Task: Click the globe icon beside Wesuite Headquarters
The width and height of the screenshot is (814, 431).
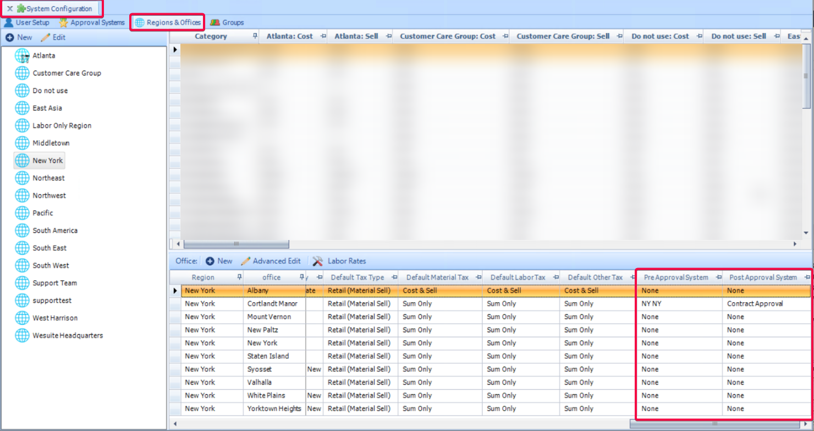Action: [x=22, y=335]
